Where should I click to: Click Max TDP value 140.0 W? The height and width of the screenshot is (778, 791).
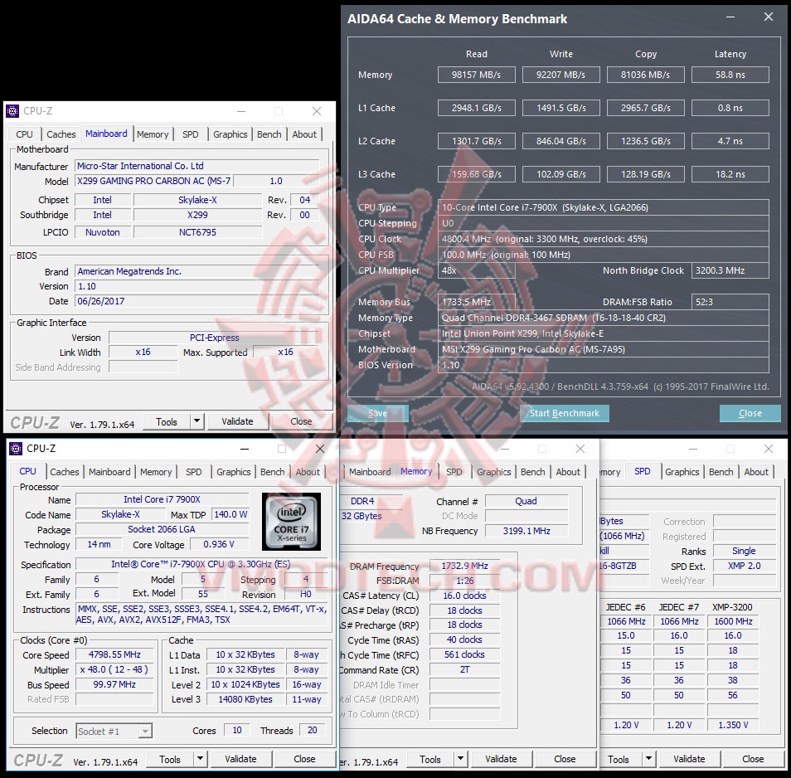[231, 514]
